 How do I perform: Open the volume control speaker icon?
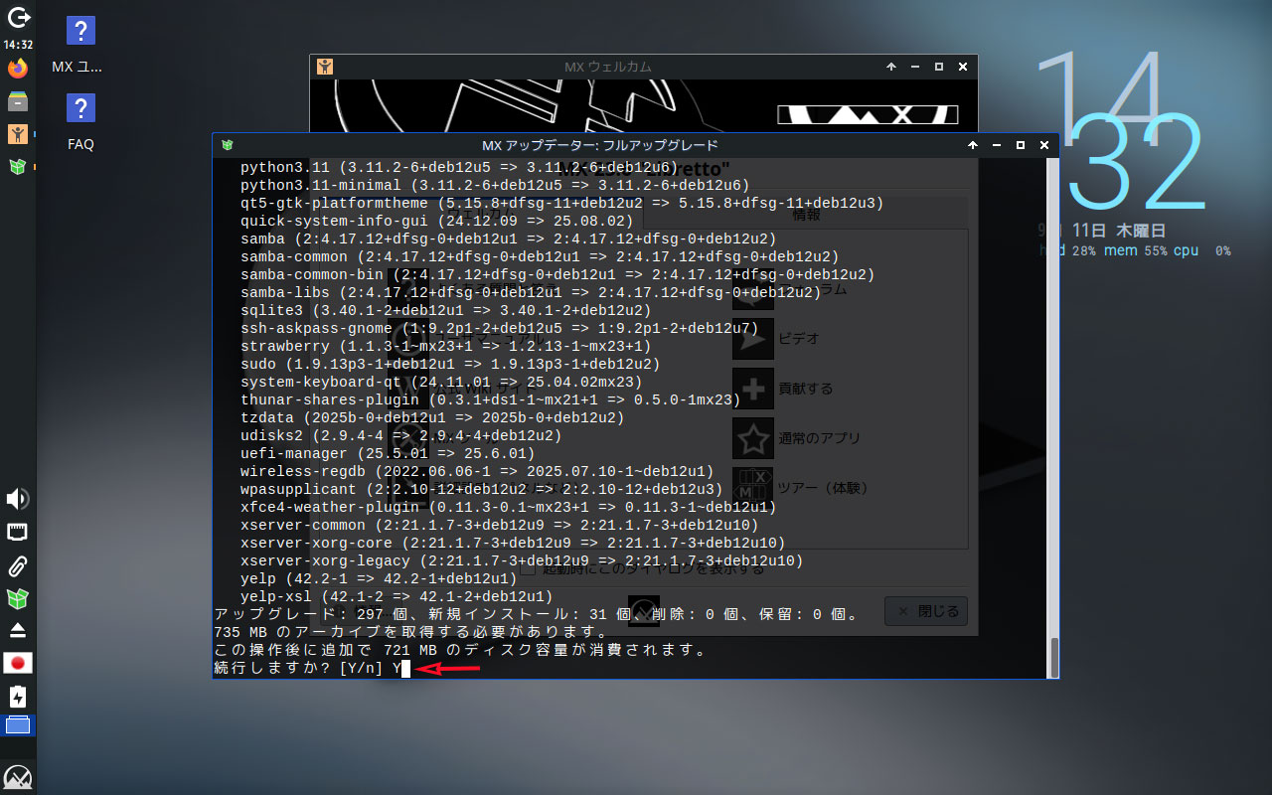pyautogui.click(x=18, y=499)
